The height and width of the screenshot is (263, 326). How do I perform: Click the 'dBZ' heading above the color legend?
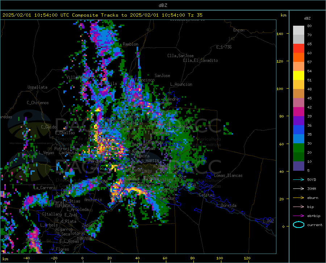(307, 18)
